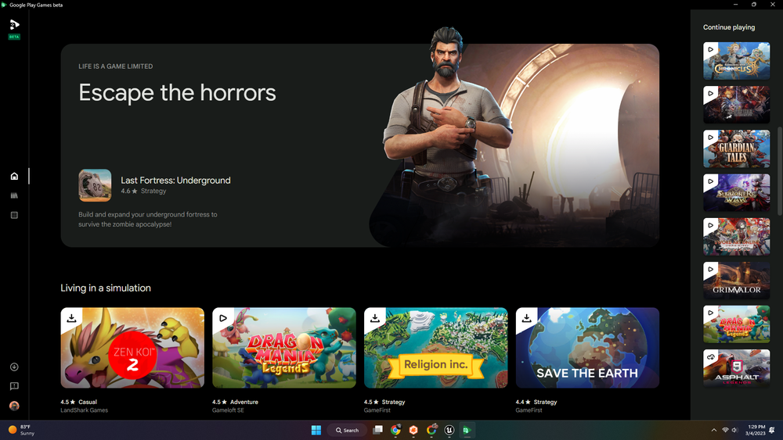The image size is (783, 440).
Task: Open the Last Fortress: Underground title link
Action: [175, 181]
